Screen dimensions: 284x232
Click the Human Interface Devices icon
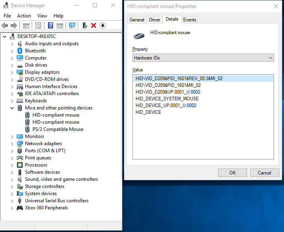(20, 86)
